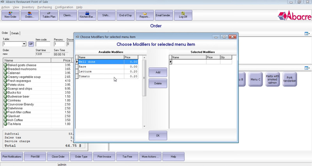Open the Shifts toolbar button
312x166 pixels.
tap(106, 15)
